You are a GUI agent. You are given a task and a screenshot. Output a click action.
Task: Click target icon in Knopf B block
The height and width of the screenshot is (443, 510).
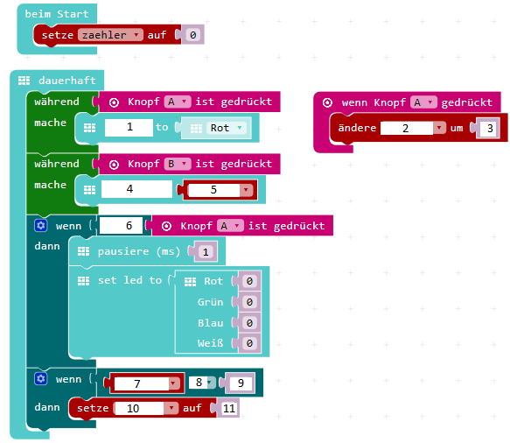[x=114, y=165]
